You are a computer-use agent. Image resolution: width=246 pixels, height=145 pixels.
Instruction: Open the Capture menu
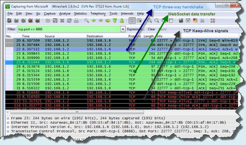[x=50, y=13]
